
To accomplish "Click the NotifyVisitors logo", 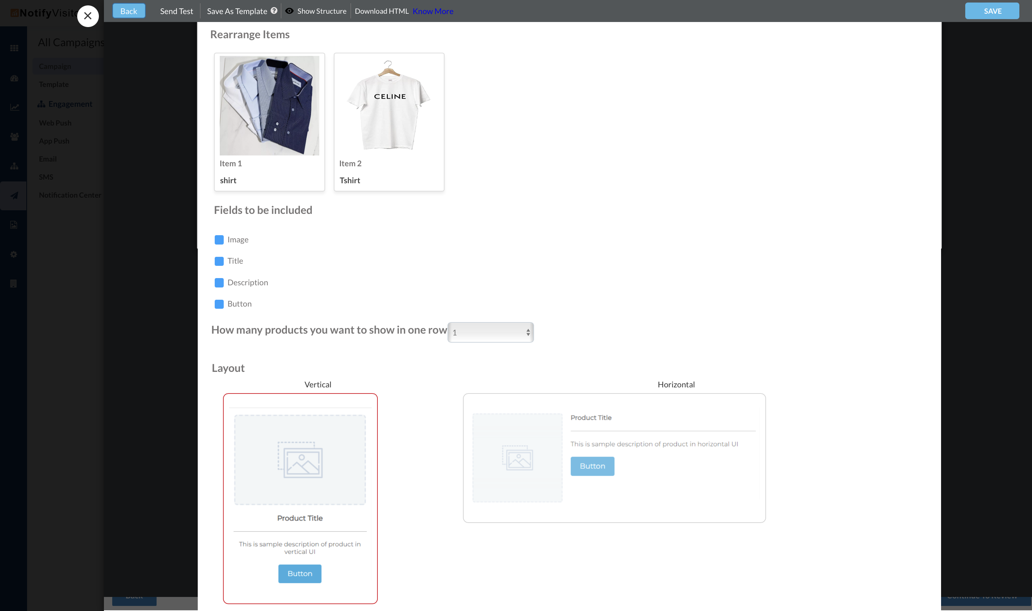I will 44,13.
